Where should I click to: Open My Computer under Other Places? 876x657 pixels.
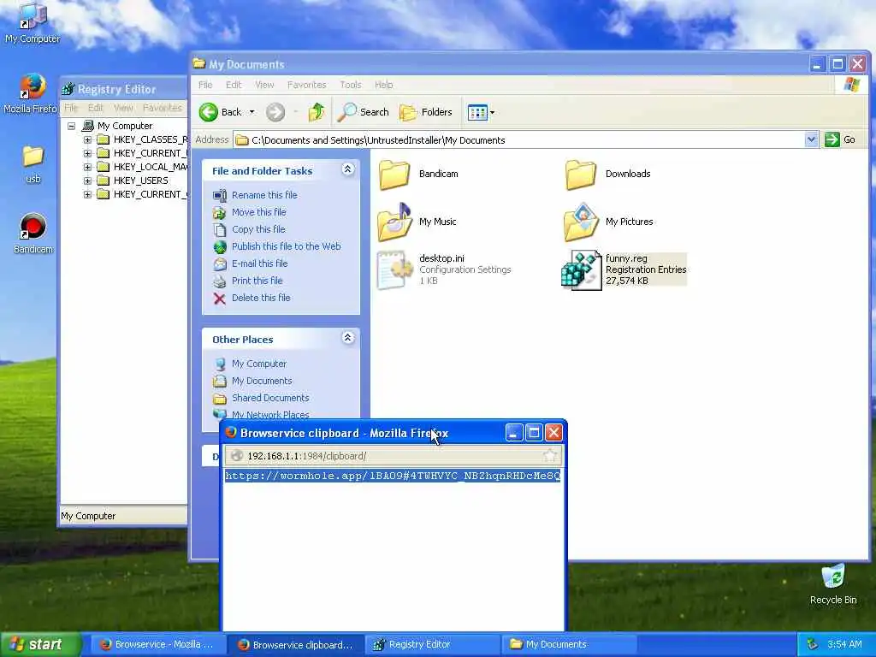point(258,364)
